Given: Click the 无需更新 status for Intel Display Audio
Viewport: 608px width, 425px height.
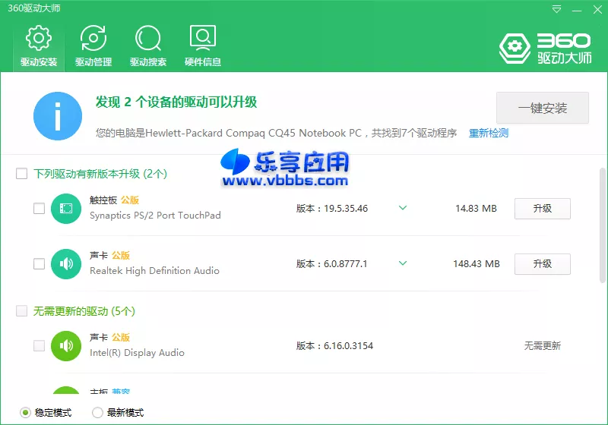Looking at the screenshot, I should pyautogui.click(x=543, y=345).
